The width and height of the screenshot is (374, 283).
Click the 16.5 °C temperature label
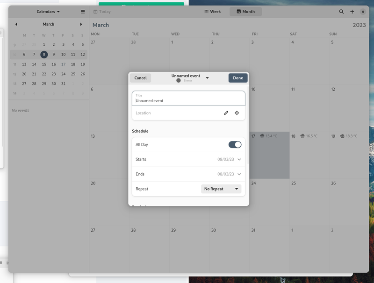312,136
